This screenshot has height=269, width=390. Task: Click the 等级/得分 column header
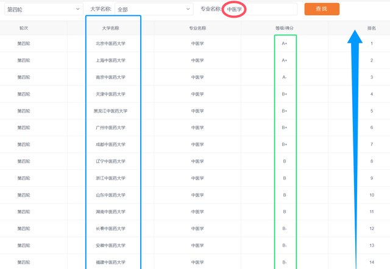[285, 28]
